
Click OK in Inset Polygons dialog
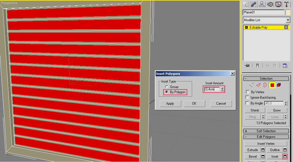coord(194,104)
